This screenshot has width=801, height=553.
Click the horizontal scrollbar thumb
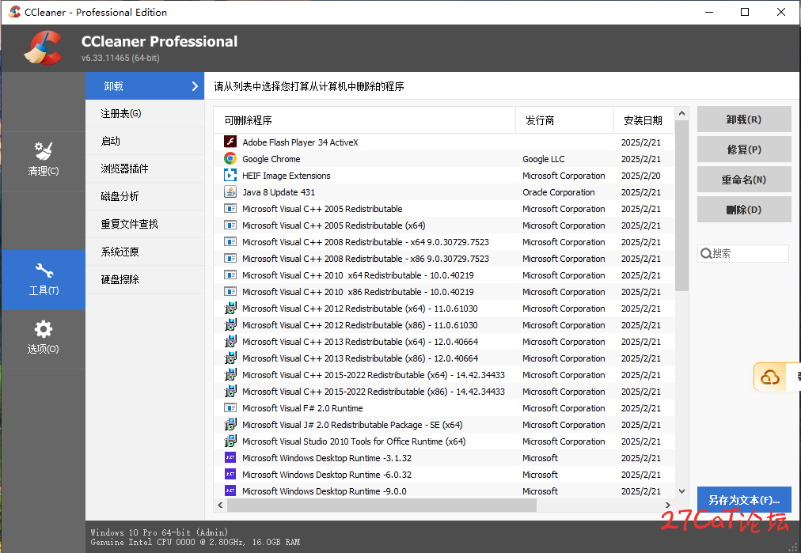pos(382,505)
